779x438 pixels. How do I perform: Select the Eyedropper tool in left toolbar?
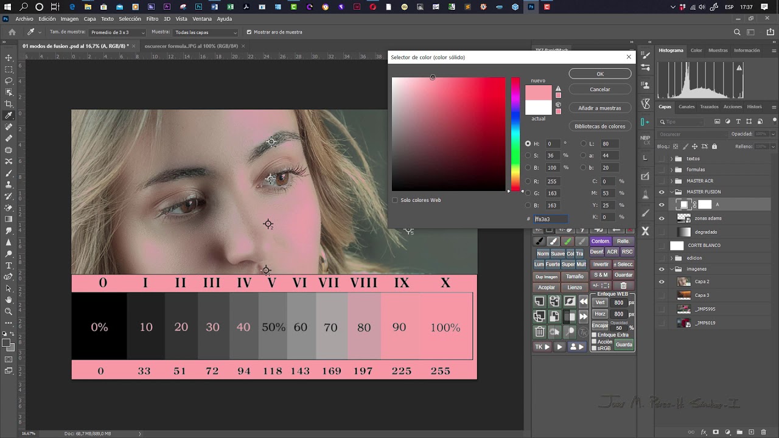point(9,115)
